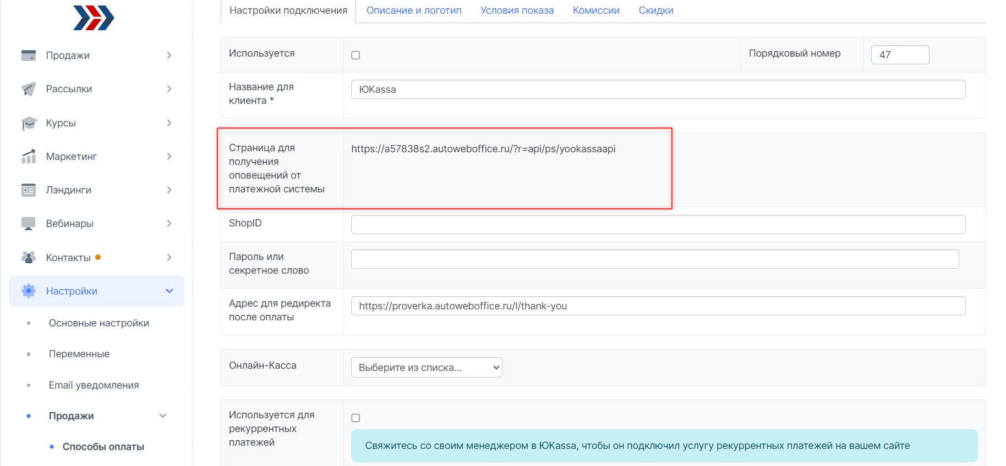Image resolution: width=1006 pixels, height=466 pixels.
Task: Click the Настройки gear icon
Action: (29, 291)
